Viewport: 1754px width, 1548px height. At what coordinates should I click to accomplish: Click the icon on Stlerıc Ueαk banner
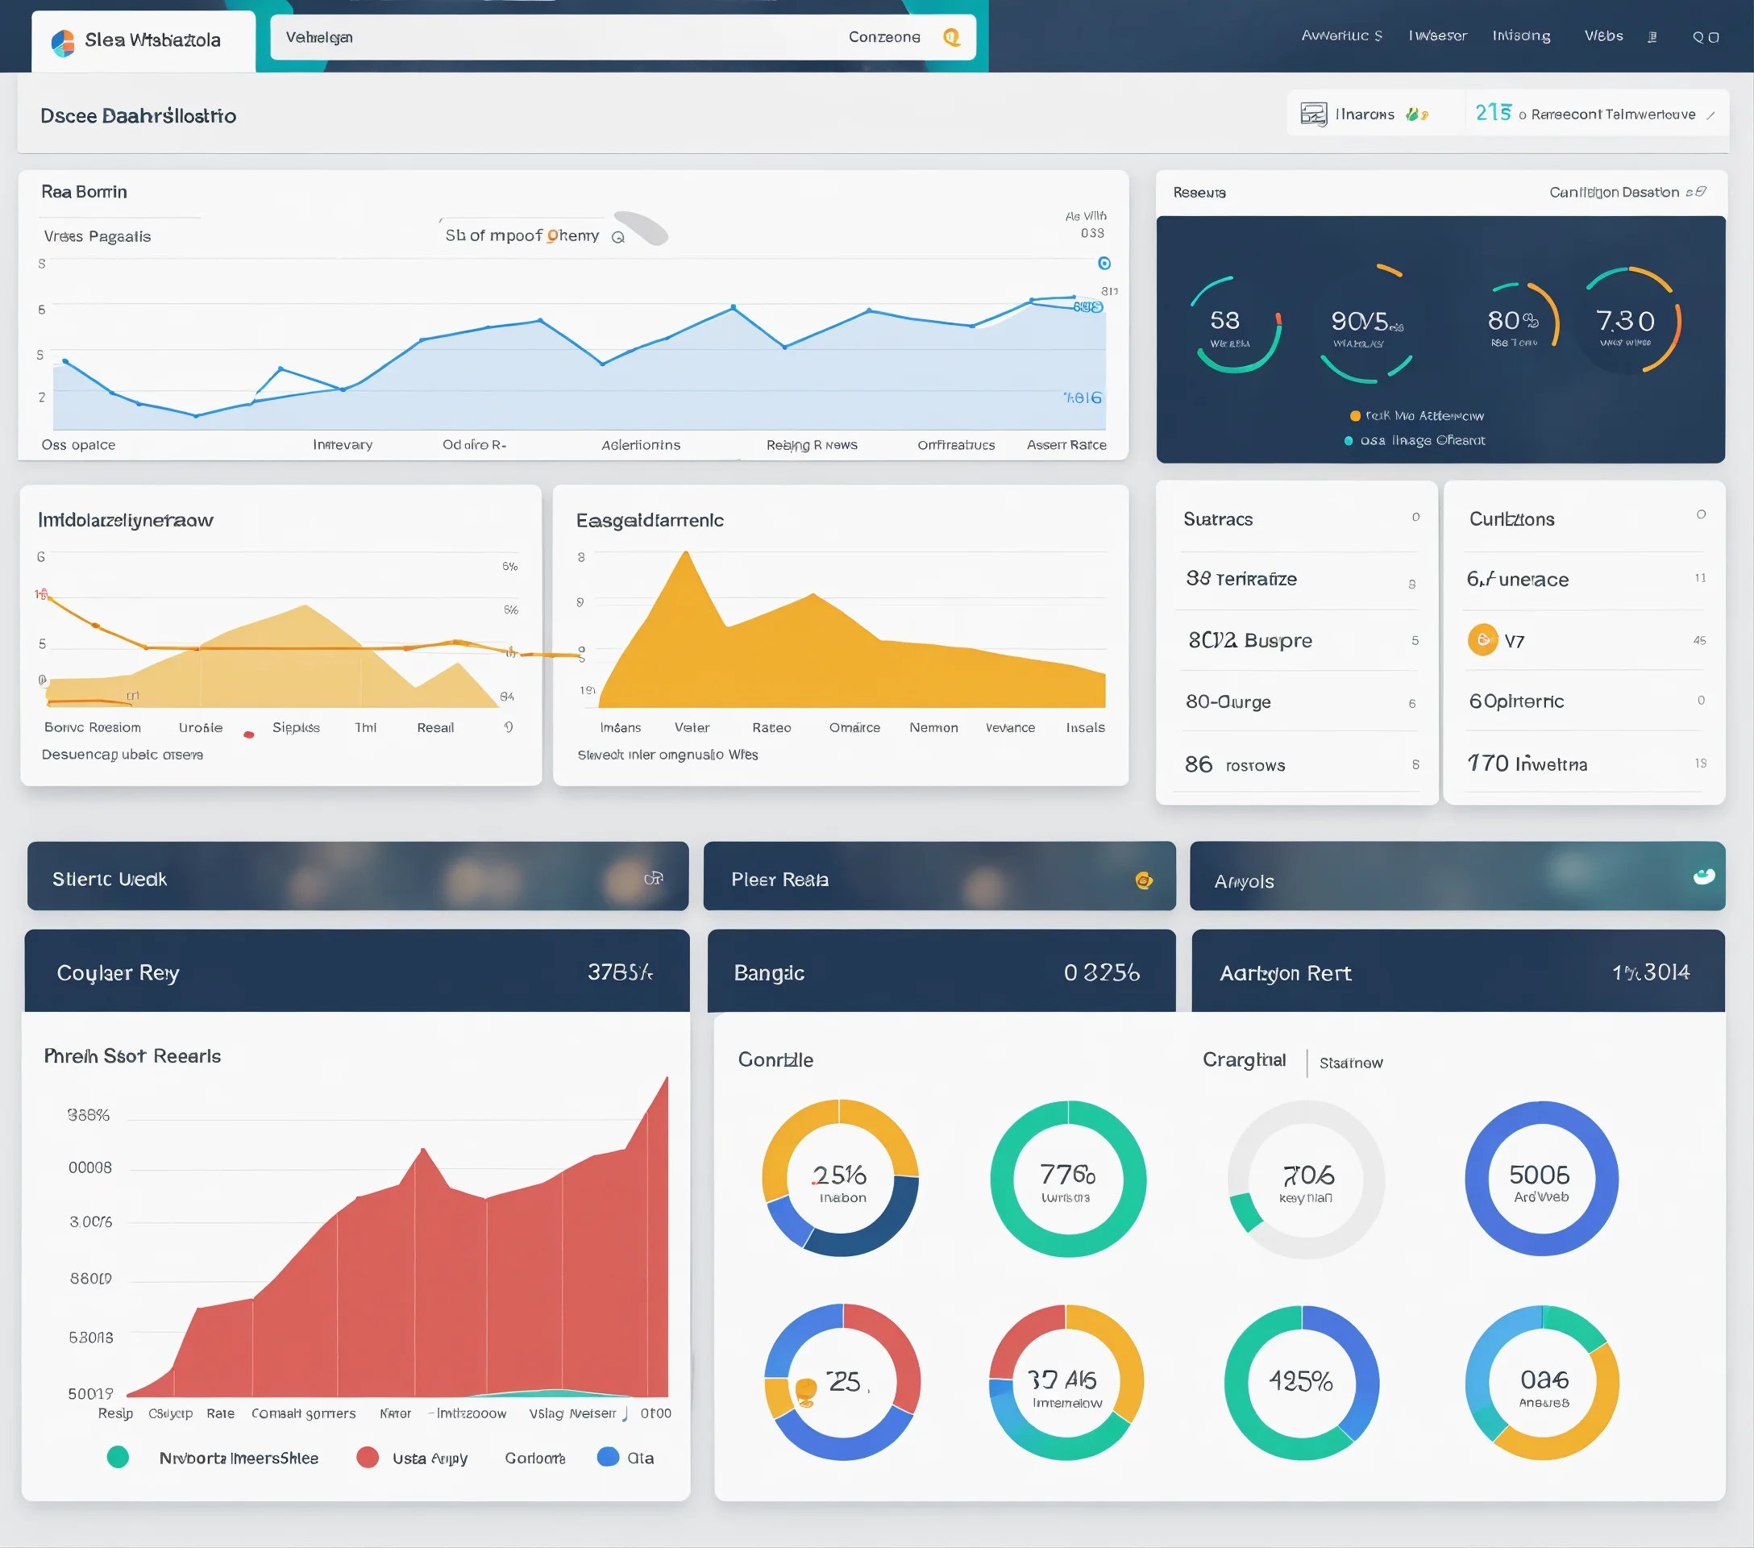[x=654, y=878]
